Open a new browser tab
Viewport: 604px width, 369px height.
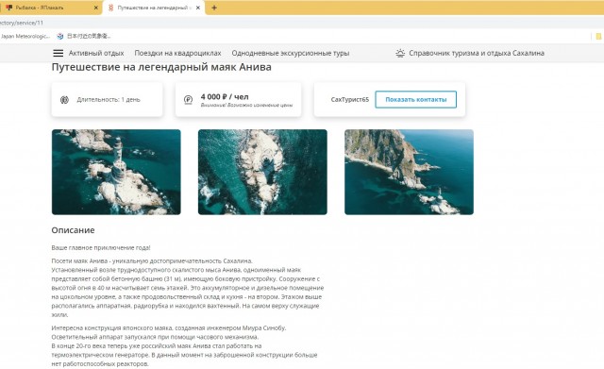pyautogui.click(x=214, y=8)
